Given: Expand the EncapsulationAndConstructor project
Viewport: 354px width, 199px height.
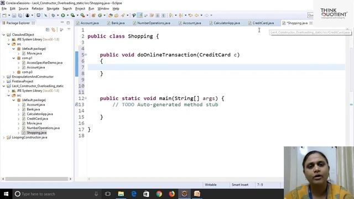Looking at the screenshot, I should coord(4,77).
